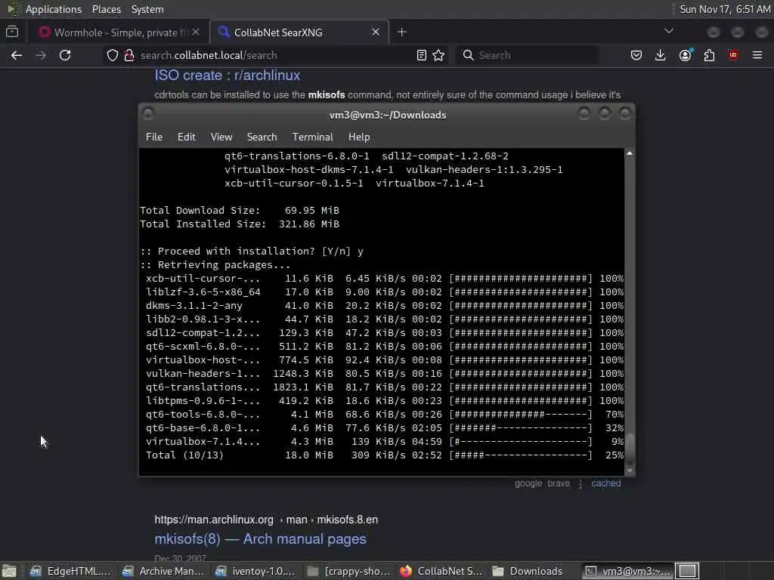Search this result on google link

[528, 483]
